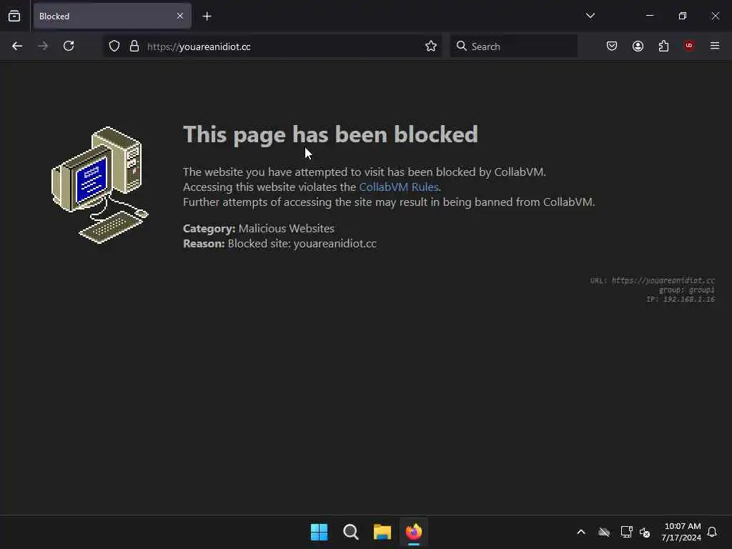Open a new tab with plus button

click(207, 16)
